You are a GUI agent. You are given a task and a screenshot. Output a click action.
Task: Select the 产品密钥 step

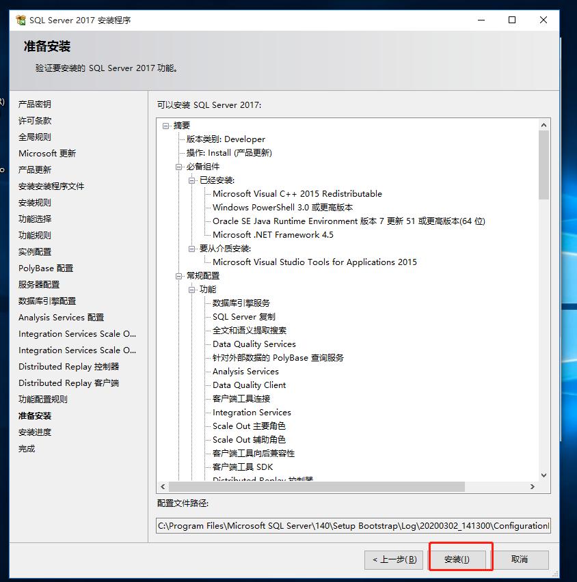[x=35, y=105]
